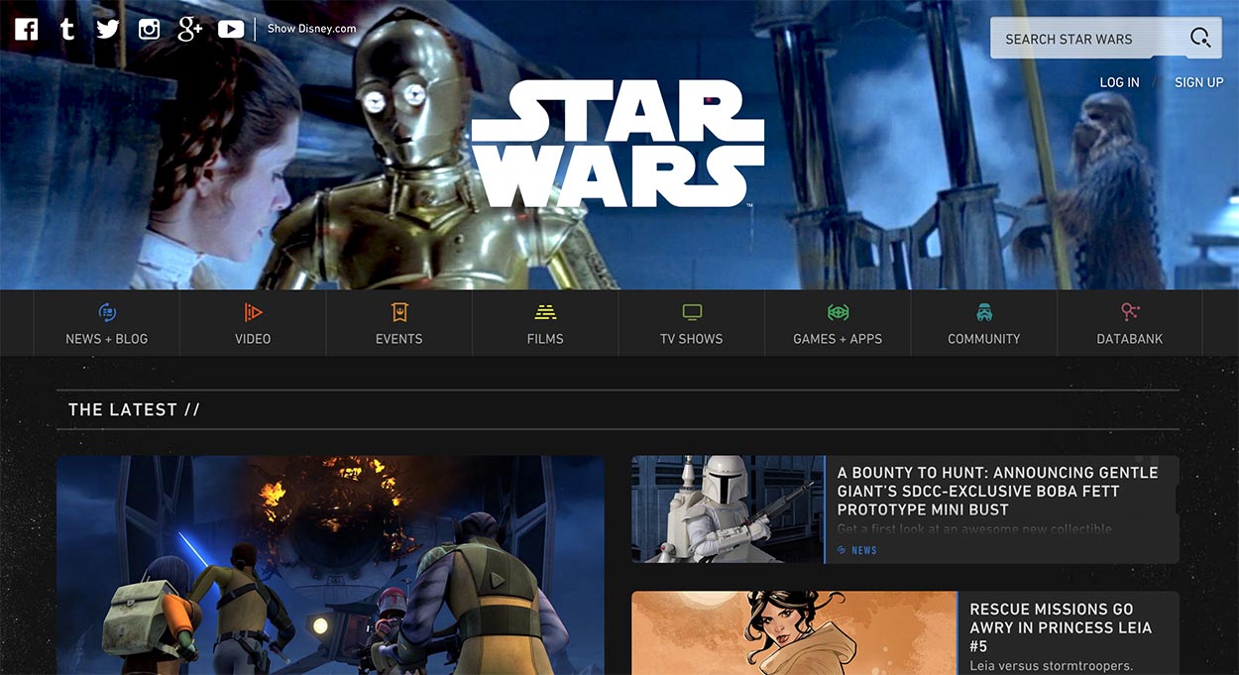1239x675 pixels.
Task: Open the YouTube play icon
Action: coord(231,29)
